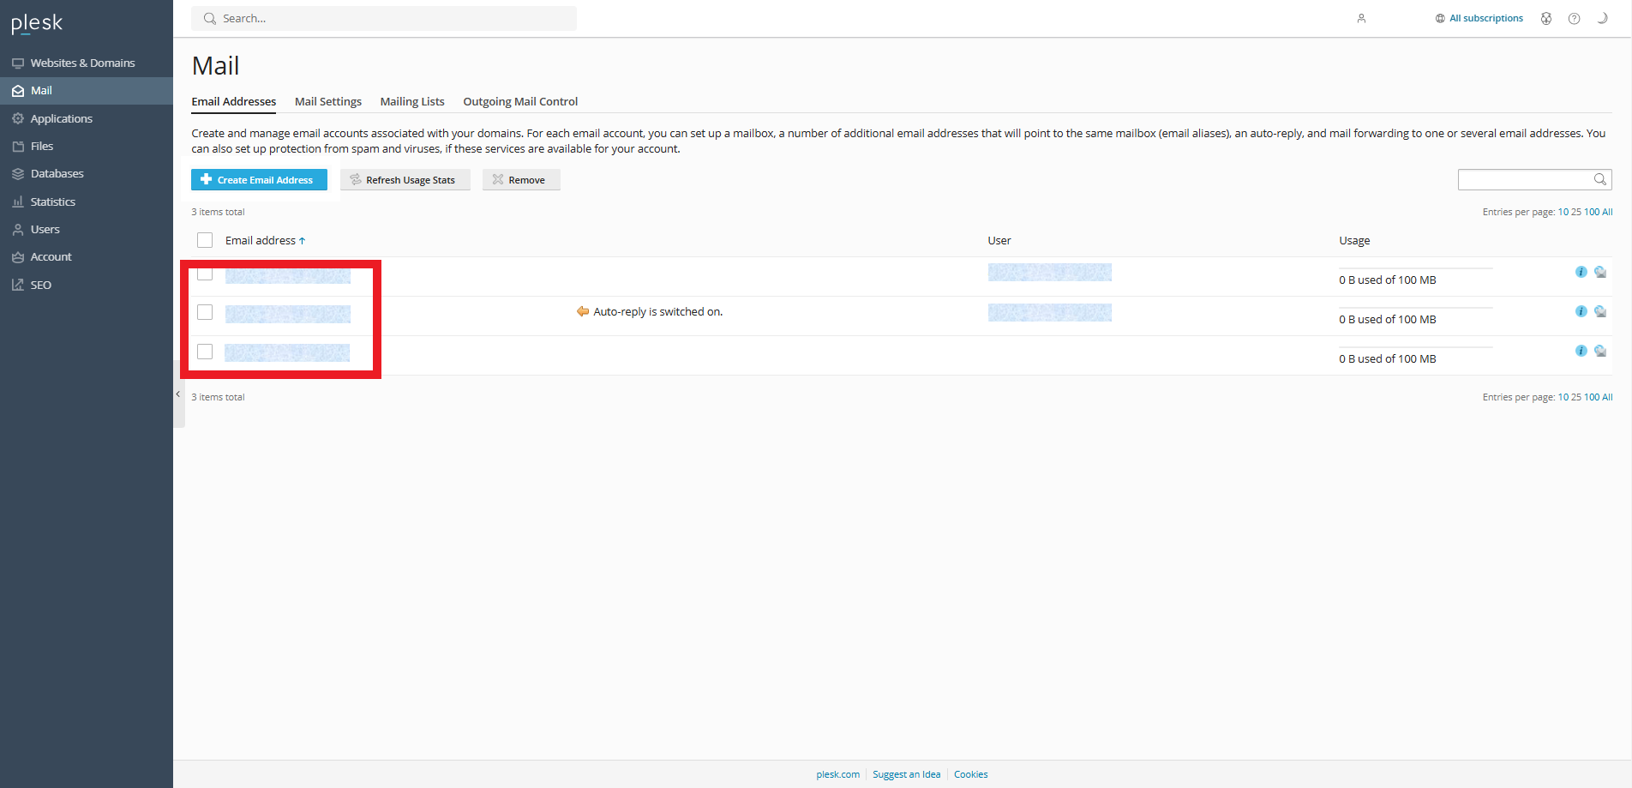Click the plesk logo
This screenshot has height=788, width=1632.
(x=37, y=23)
